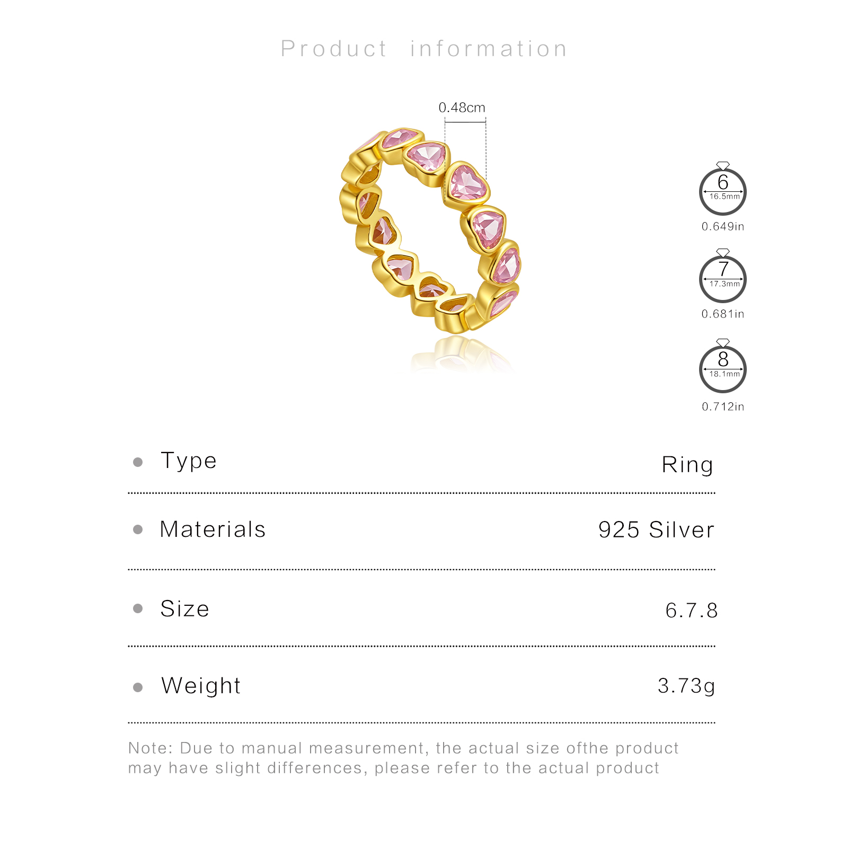848x848 pixels.
Task: Click the bullet beside Materials
Action: point(138,529)
